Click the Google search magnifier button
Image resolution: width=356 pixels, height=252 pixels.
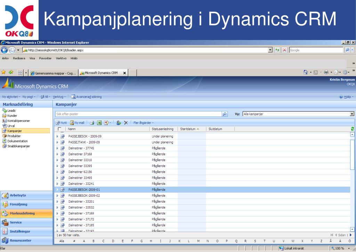point(347,50)
